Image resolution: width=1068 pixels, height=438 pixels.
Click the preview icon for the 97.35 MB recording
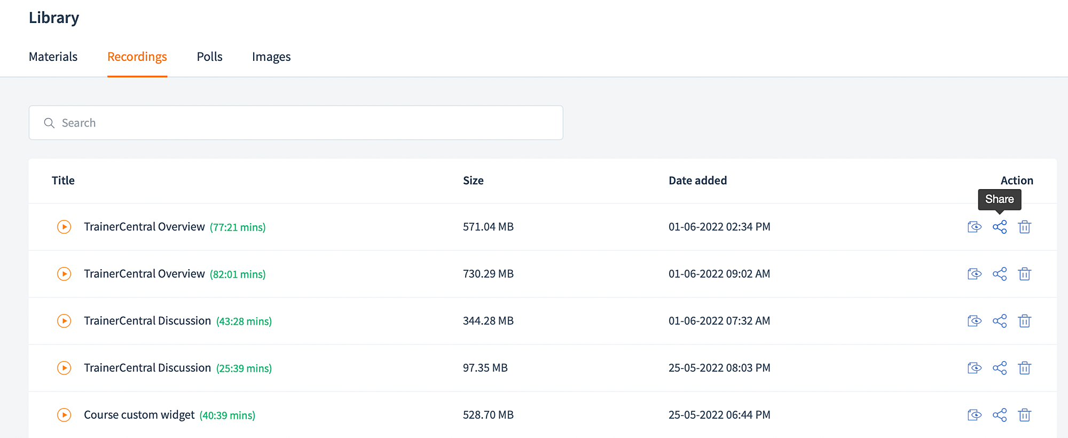pos(975,368)
